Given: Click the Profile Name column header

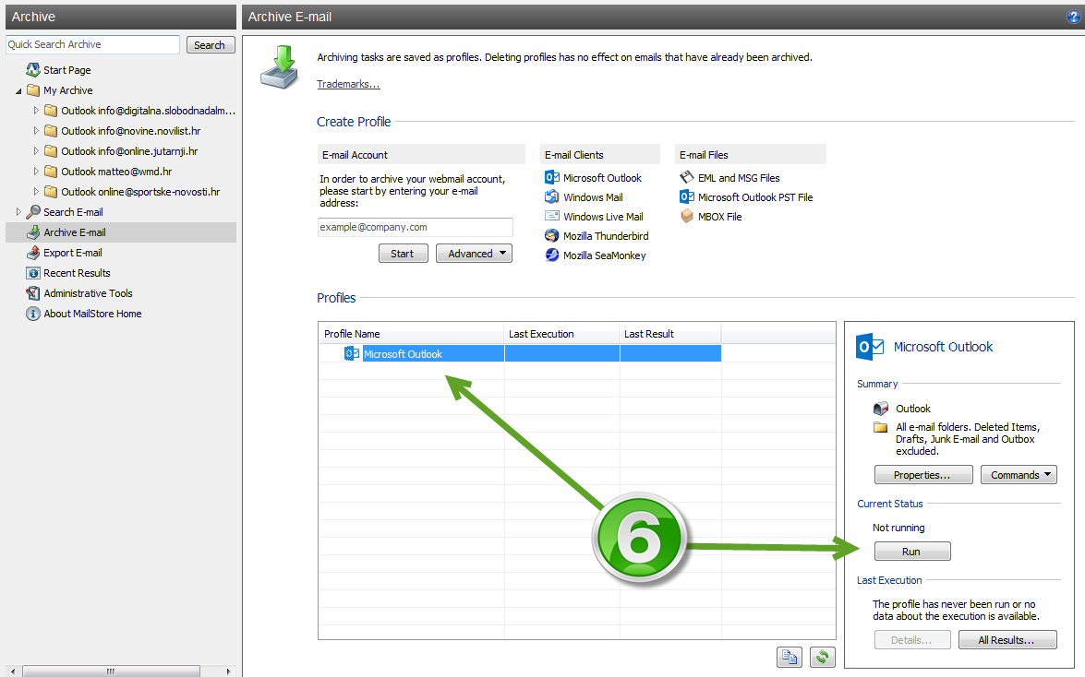Looking at the screenshot, I should (x=411, y=333).
